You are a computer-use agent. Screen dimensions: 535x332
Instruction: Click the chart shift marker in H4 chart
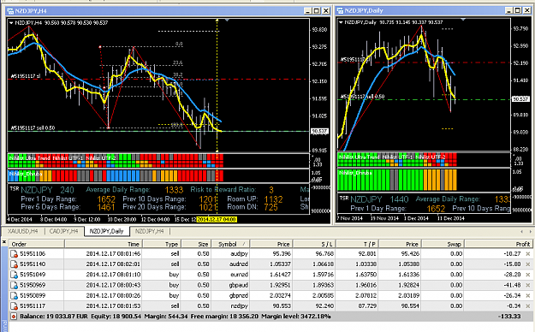pyautogui.click(x=227, y=21)
